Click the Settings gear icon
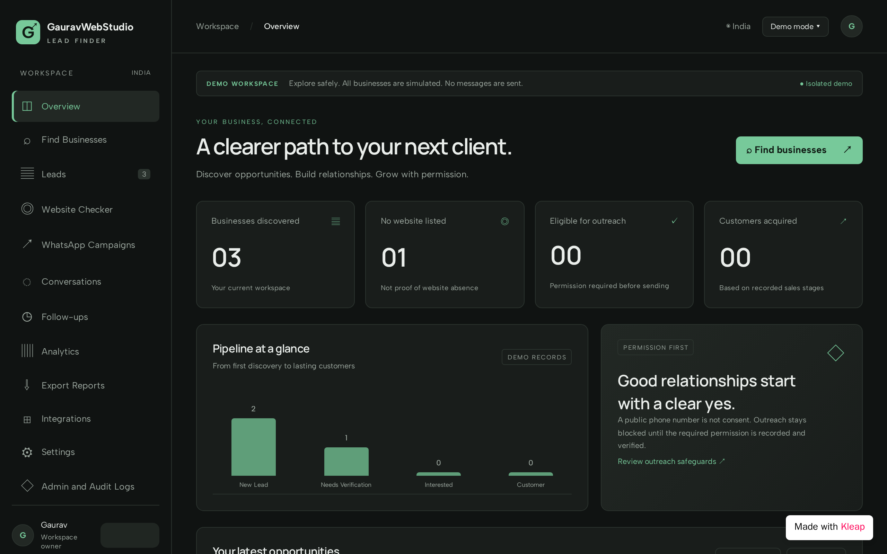 (x=27, y=453)
